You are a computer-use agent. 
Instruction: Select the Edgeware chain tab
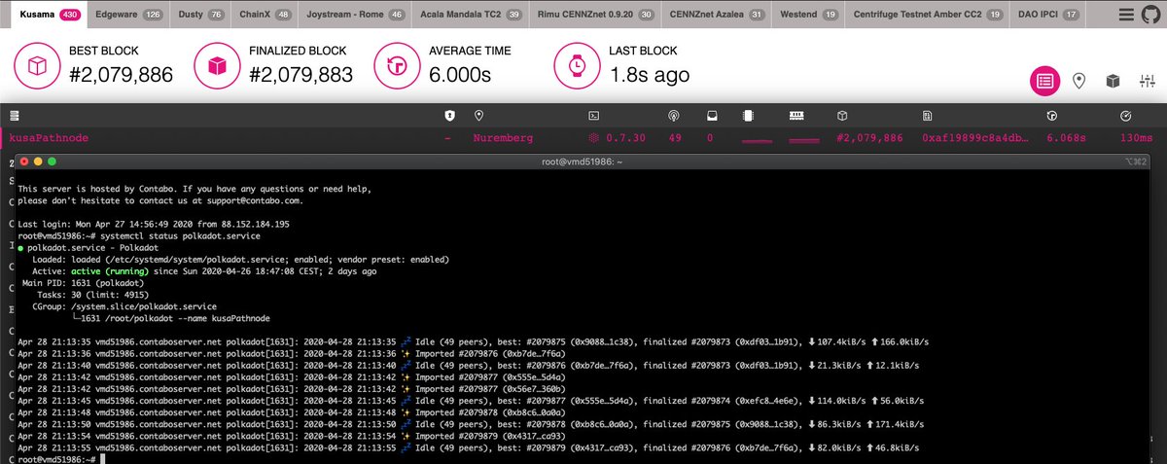[129, 15]
